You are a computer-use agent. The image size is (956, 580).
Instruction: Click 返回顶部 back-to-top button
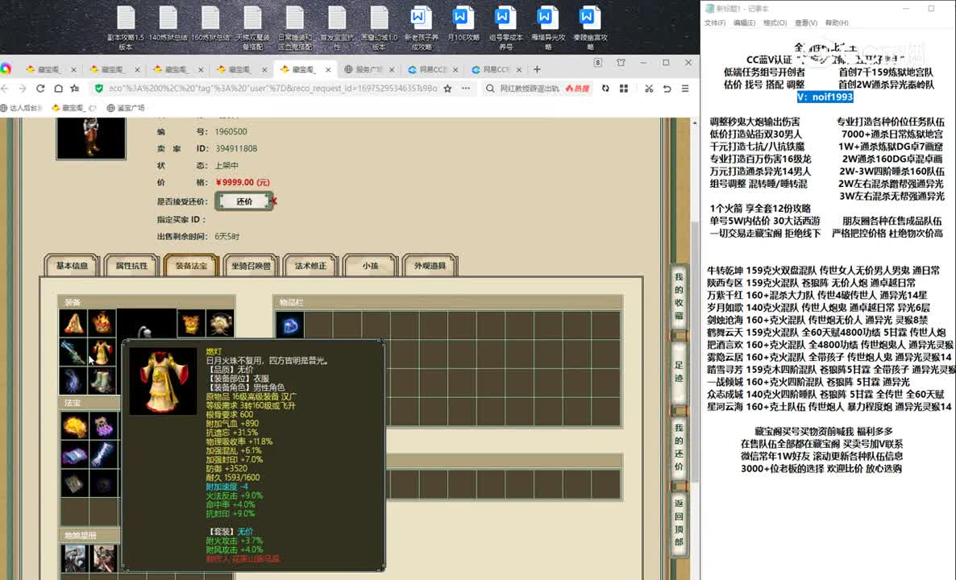coord(679,522)
